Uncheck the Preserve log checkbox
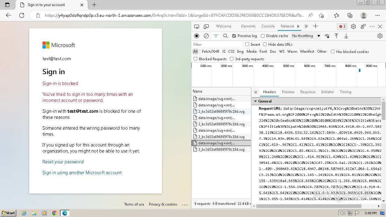Screen dimensions: 386x217 [234, 36]
